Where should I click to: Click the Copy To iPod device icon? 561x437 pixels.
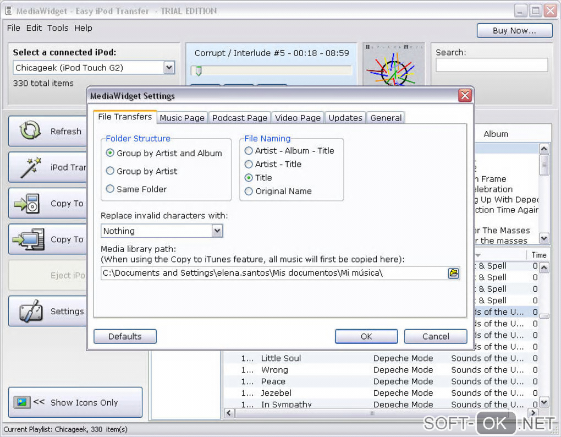[x=27, y=203]
